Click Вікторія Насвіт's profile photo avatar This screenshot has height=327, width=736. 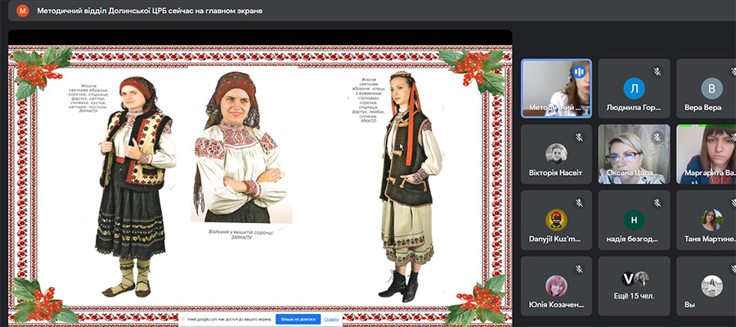pyautogui.click(x=556, y=154)
